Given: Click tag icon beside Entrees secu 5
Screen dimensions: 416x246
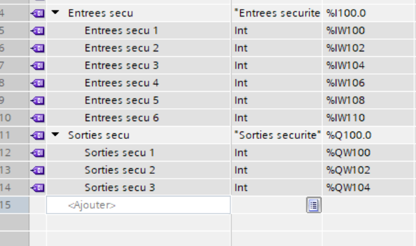Looking at the screenshot, I should (x=37, y=100).
